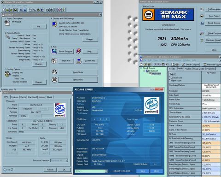
Task: Click the Result Browser icon in the Run section
Action: 54,51
